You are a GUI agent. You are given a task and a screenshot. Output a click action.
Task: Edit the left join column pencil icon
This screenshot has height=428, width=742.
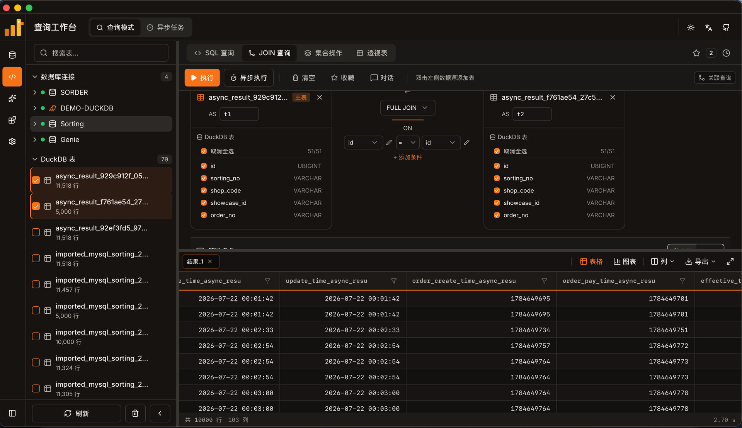click(x=389, y=143)
